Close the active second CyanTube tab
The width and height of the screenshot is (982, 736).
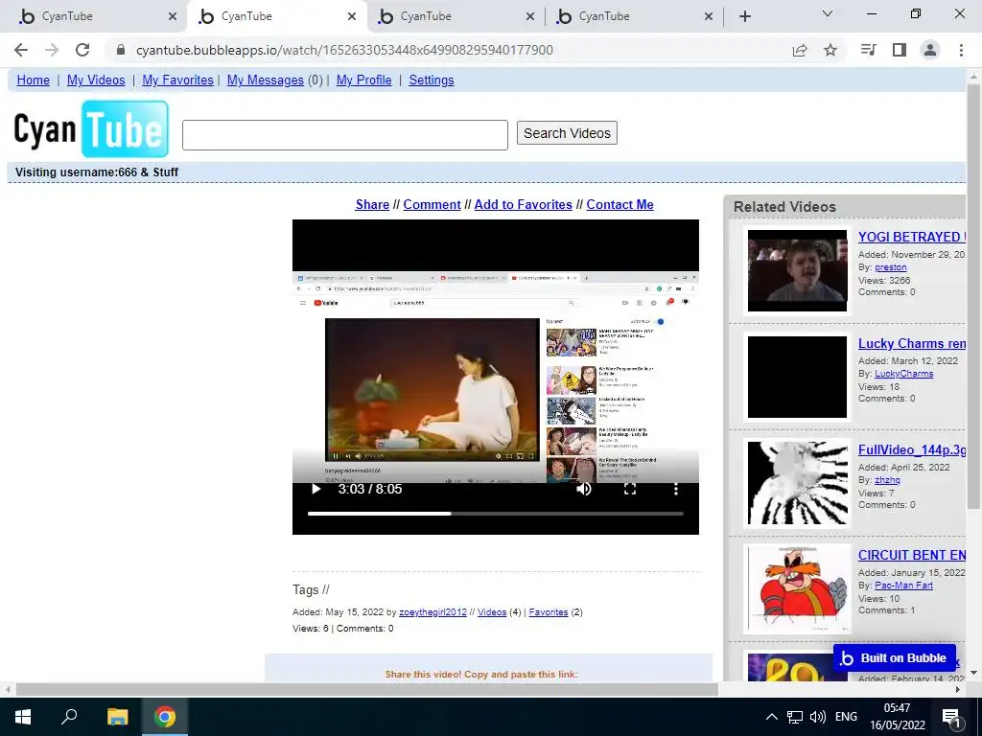352,16
